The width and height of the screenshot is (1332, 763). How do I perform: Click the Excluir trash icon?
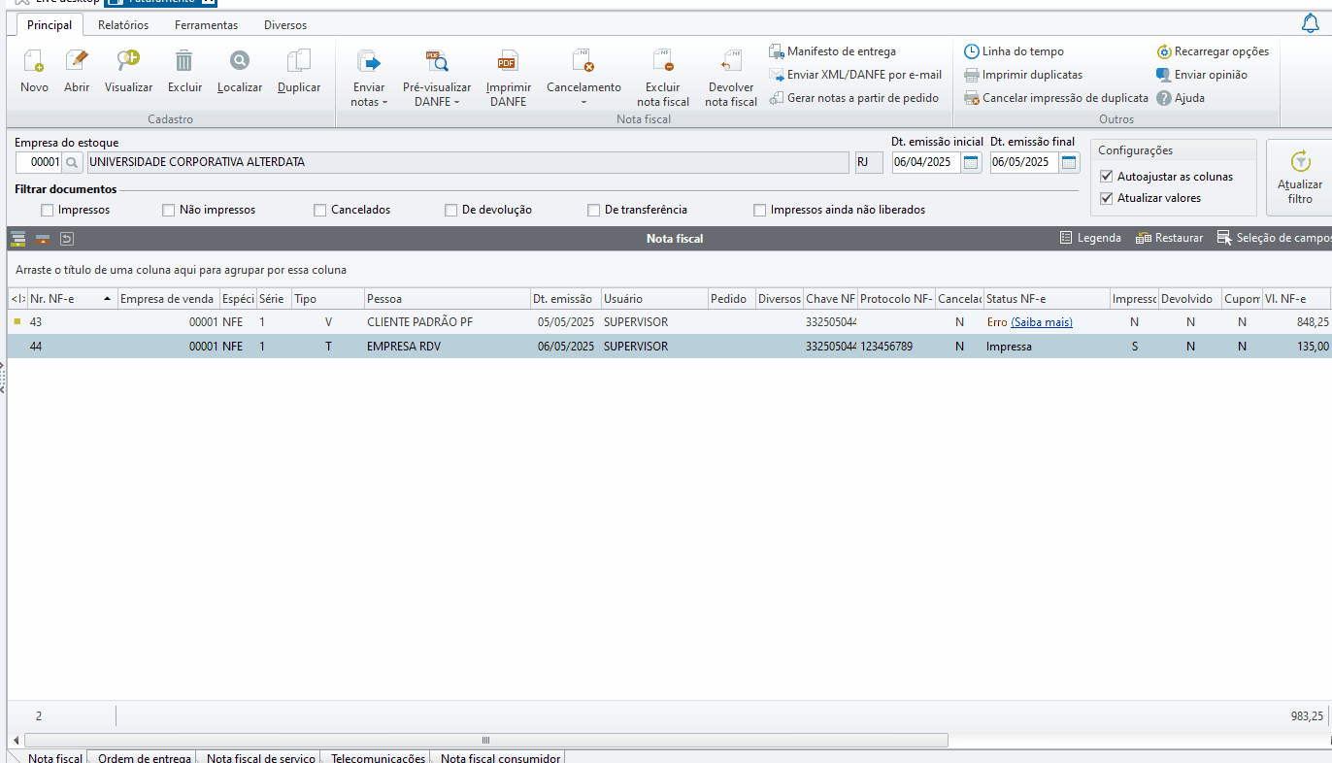click(184, 62)
